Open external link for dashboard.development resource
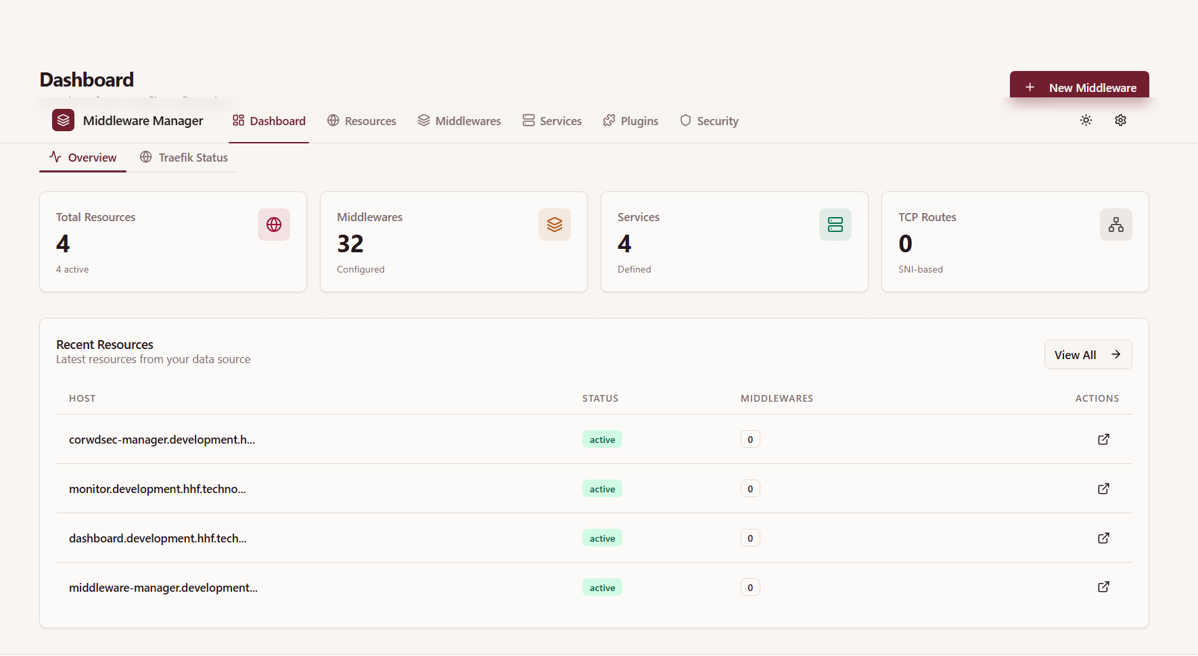The height and width of the screenshot is (656, 1198). tap(1103, 538)
